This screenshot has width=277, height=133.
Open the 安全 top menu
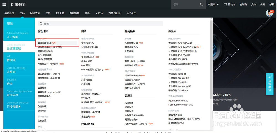point(88,13)
